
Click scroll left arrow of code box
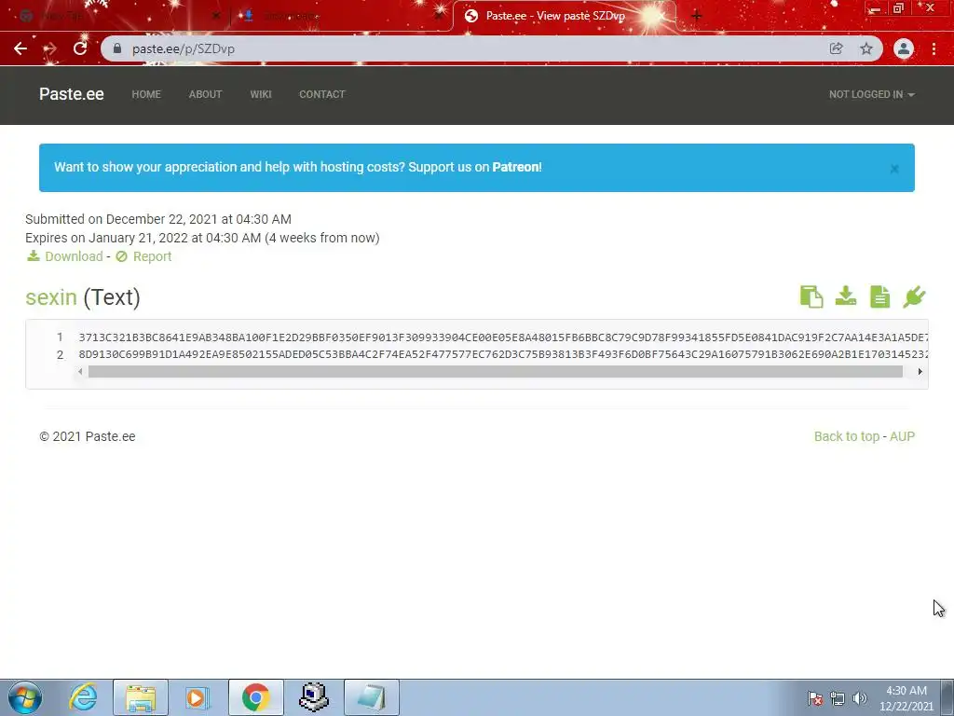pos(80,371)
